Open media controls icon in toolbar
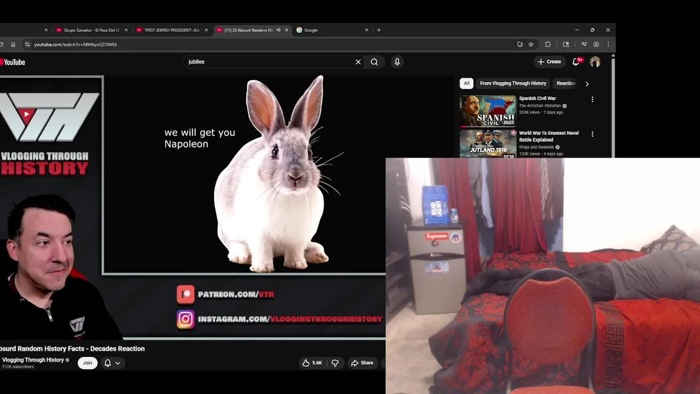The width and height of the screenshot is (700, 394). pos(584,44)
